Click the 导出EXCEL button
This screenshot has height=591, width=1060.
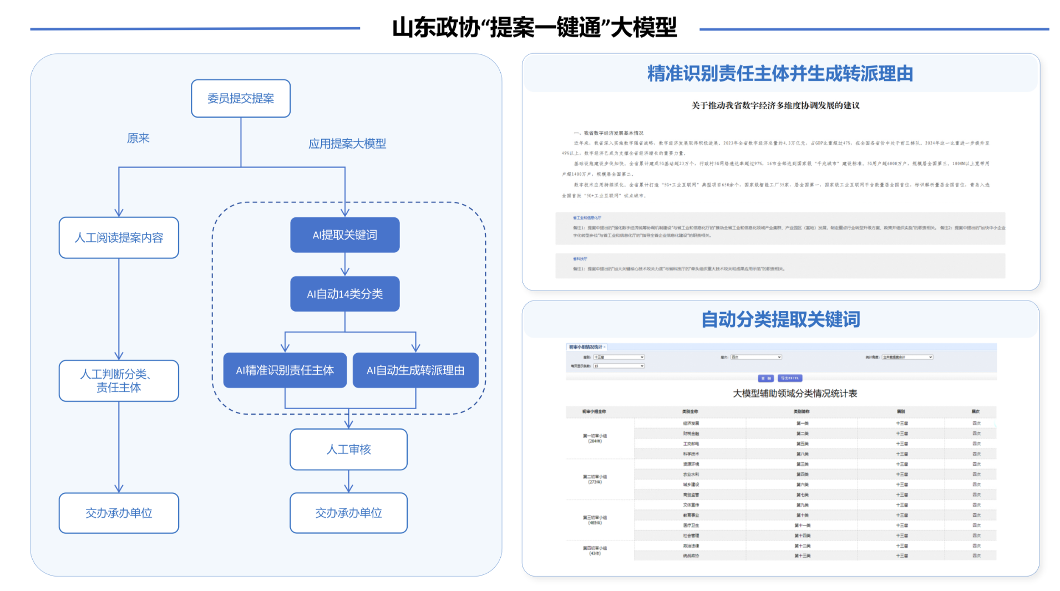click(x=789, y=378)
